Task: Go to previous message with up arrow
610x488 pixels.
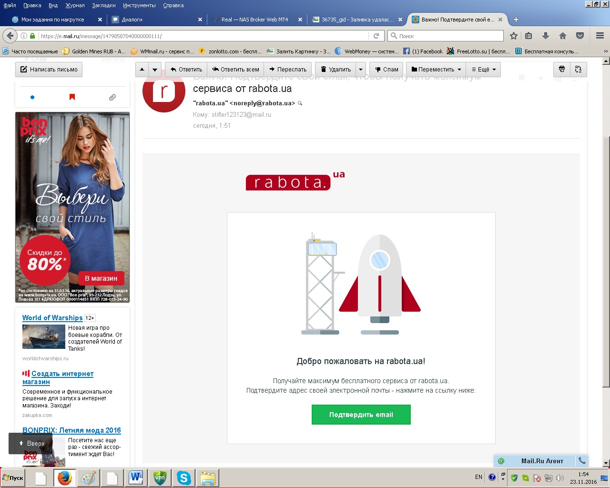Action: (142, 69)
